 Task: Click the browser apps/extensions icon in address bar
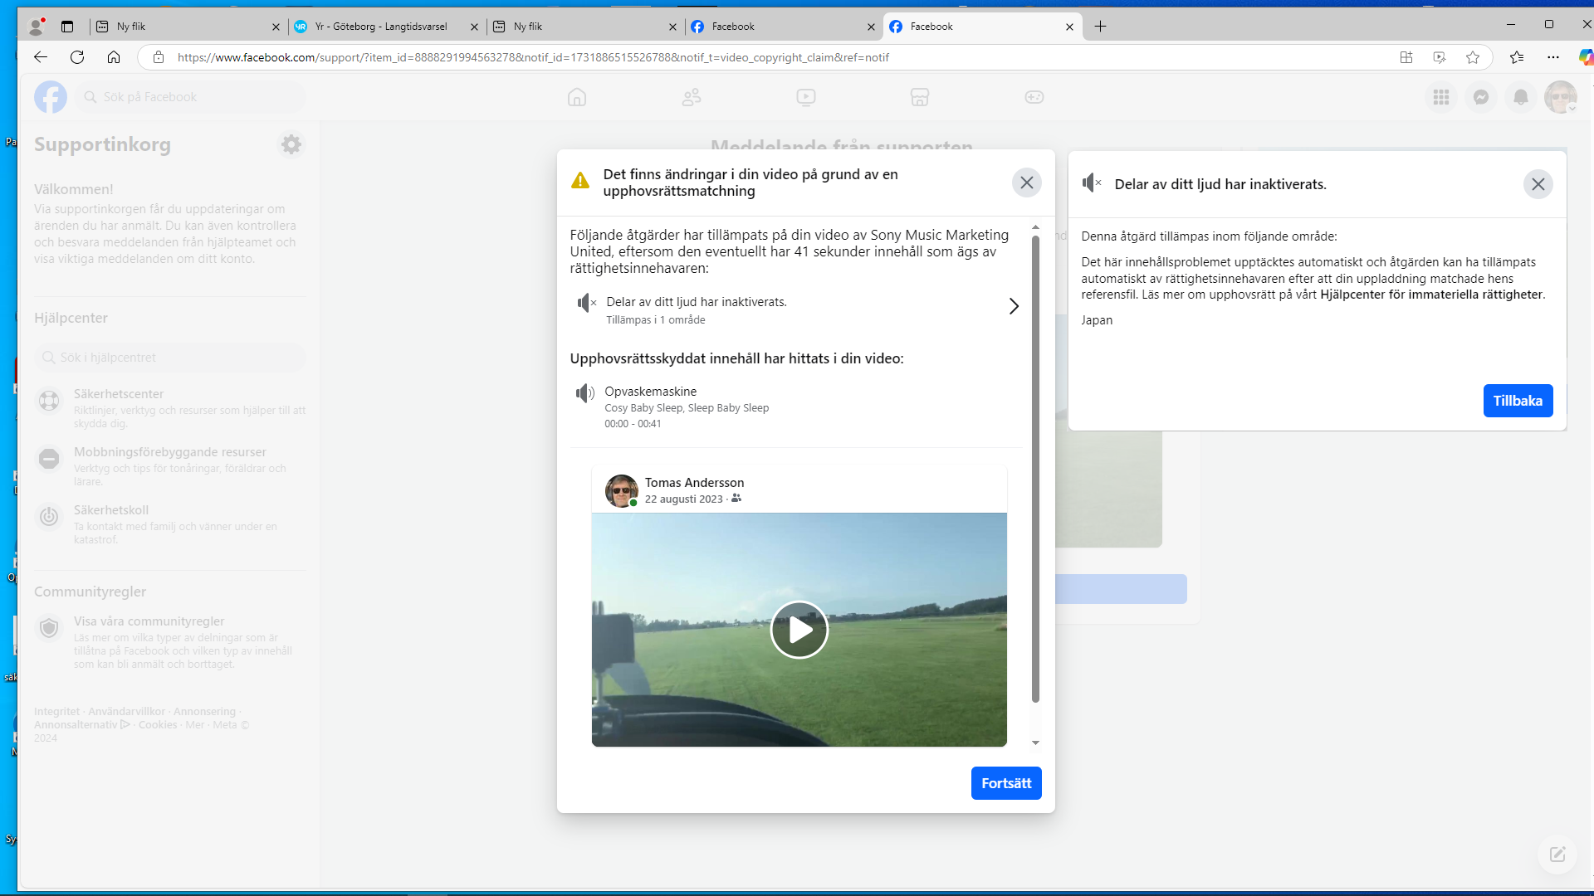pyautogui.click(x=1406, y=57)
